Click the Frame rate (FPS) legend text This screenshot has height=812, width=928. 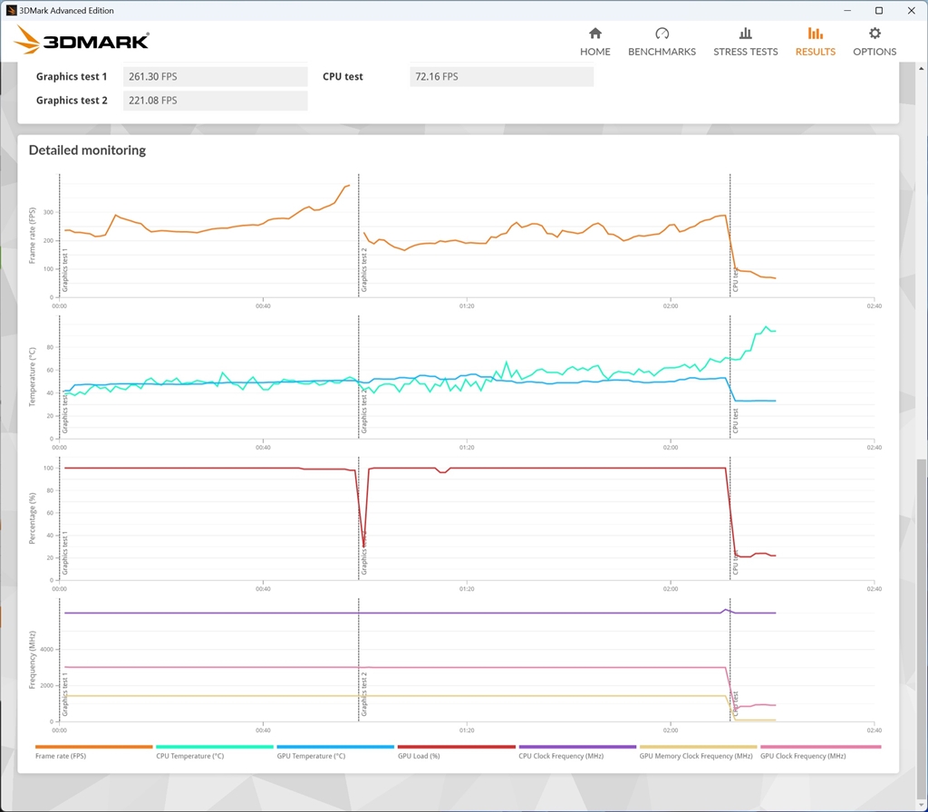pyautogui.click(x=61, y=756)
